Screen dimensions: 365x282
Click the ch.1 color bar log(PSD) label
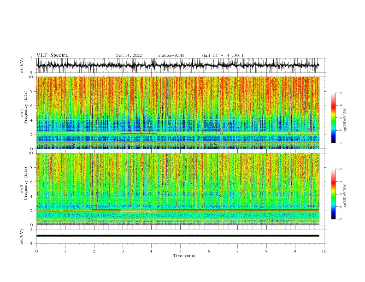(x=345, y=120)
